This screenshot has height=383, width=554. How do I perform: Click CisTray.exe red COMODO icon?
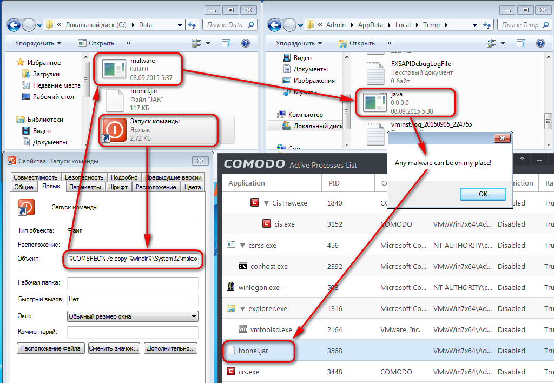pos(255,202)
